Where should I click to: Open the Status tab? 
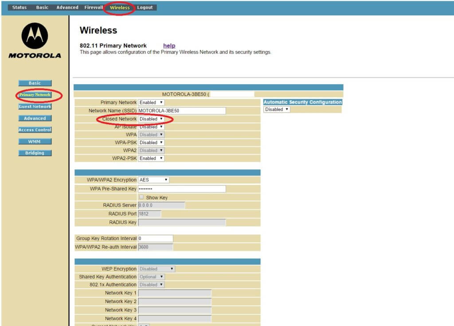[20, 7]
